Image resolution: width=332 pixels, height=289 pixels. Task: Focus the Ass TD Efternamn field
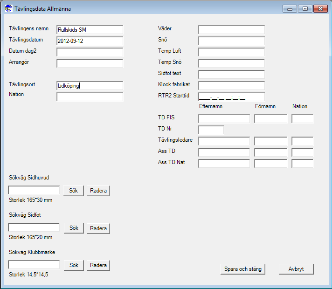224,152
